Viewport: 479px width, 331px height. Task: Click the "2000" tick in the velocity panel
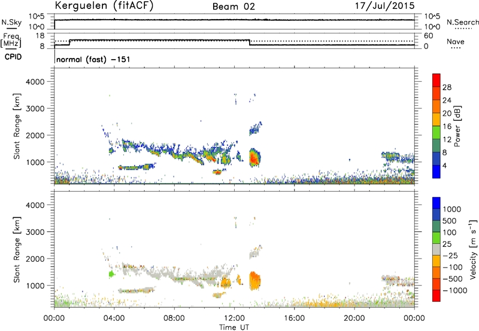[35, 259]
